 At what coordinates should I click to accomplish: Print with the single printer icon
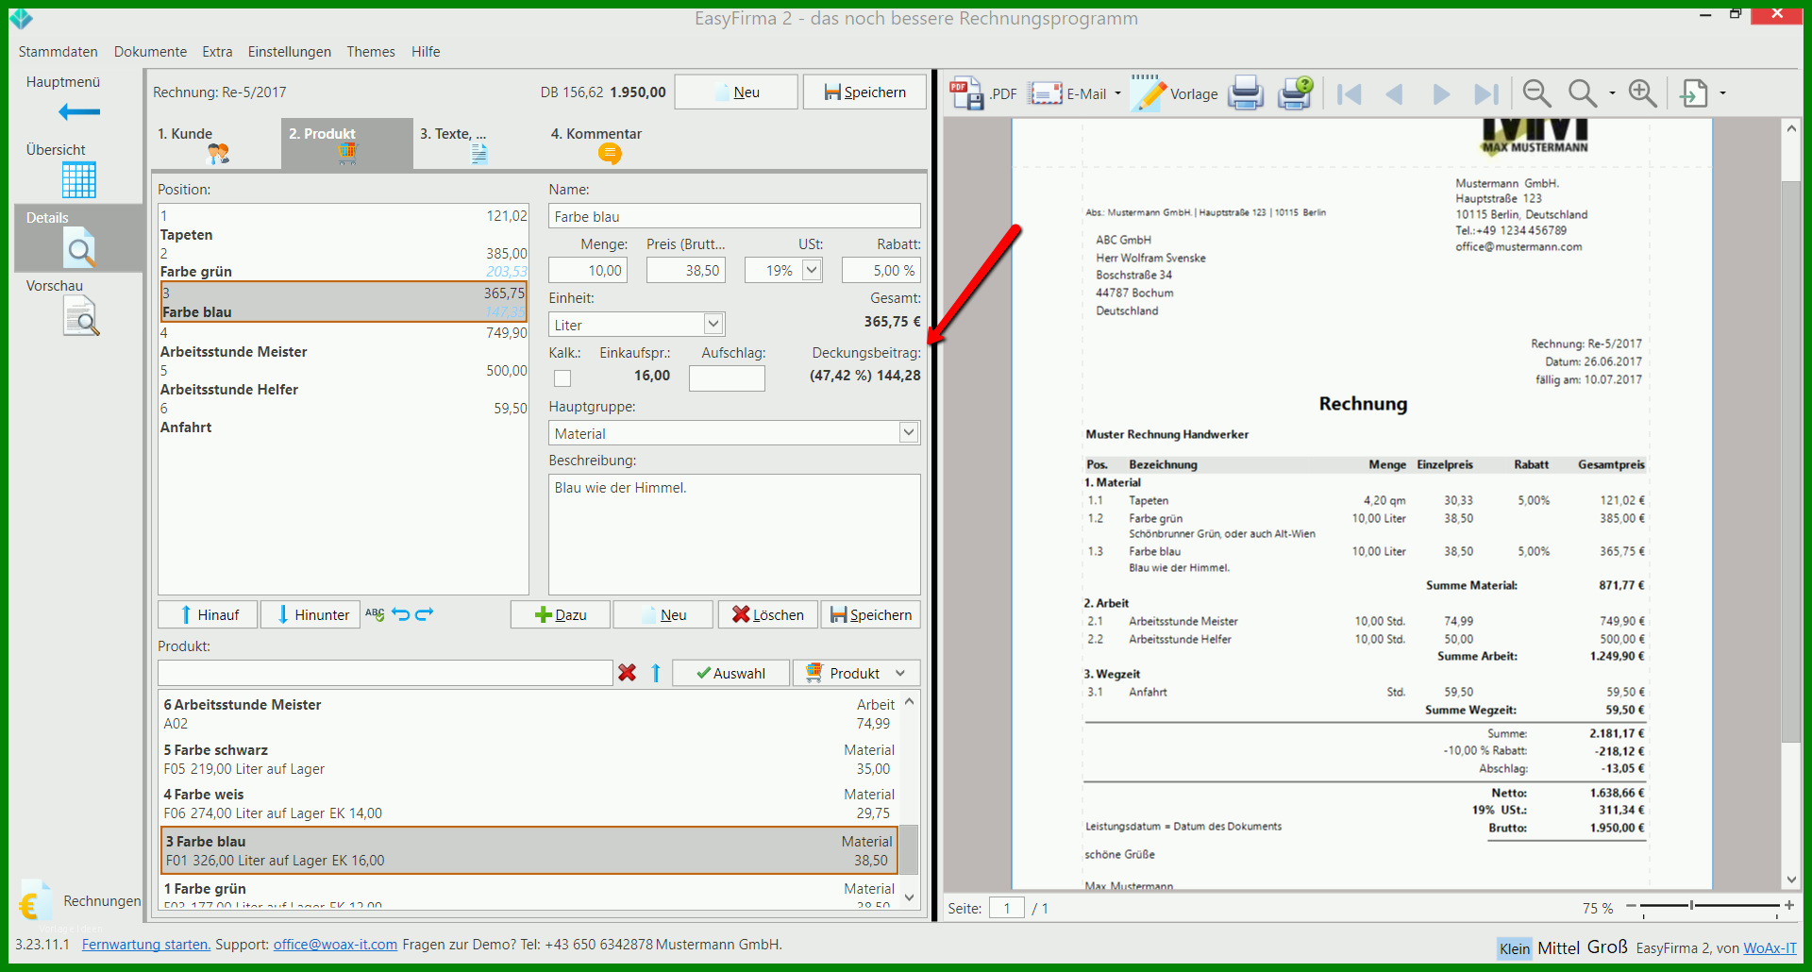pos(1246,92)
